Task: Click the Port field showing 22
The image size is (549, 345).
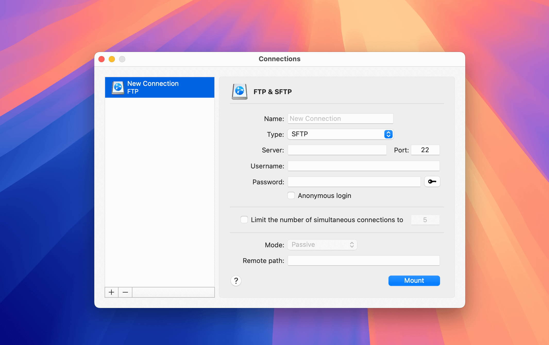Action: tap(425, 150)
